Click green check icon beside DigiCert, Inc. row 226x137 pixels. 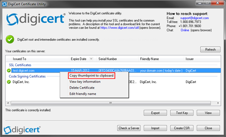[9, 82]
